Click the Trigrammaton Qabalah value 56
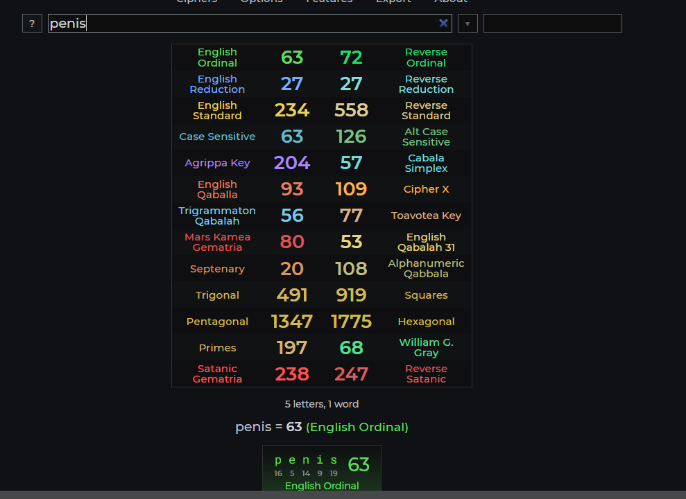The image size is (686, 499). point(292,216)
